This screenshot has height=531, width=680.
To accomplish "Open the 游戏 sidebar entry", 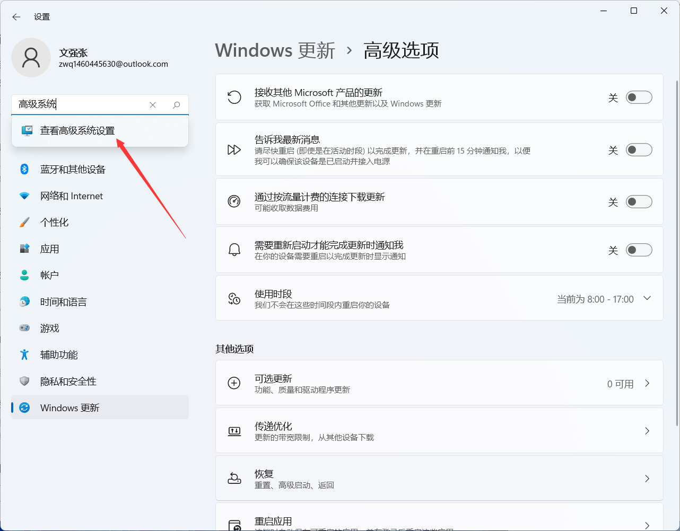I will (100, 328).
